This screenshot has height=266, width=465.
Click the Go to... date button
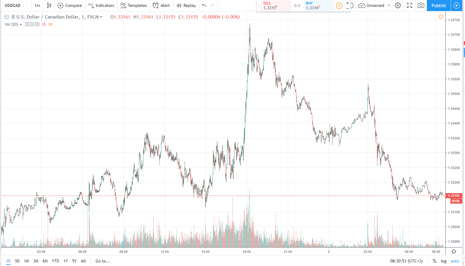coord(103,261)
